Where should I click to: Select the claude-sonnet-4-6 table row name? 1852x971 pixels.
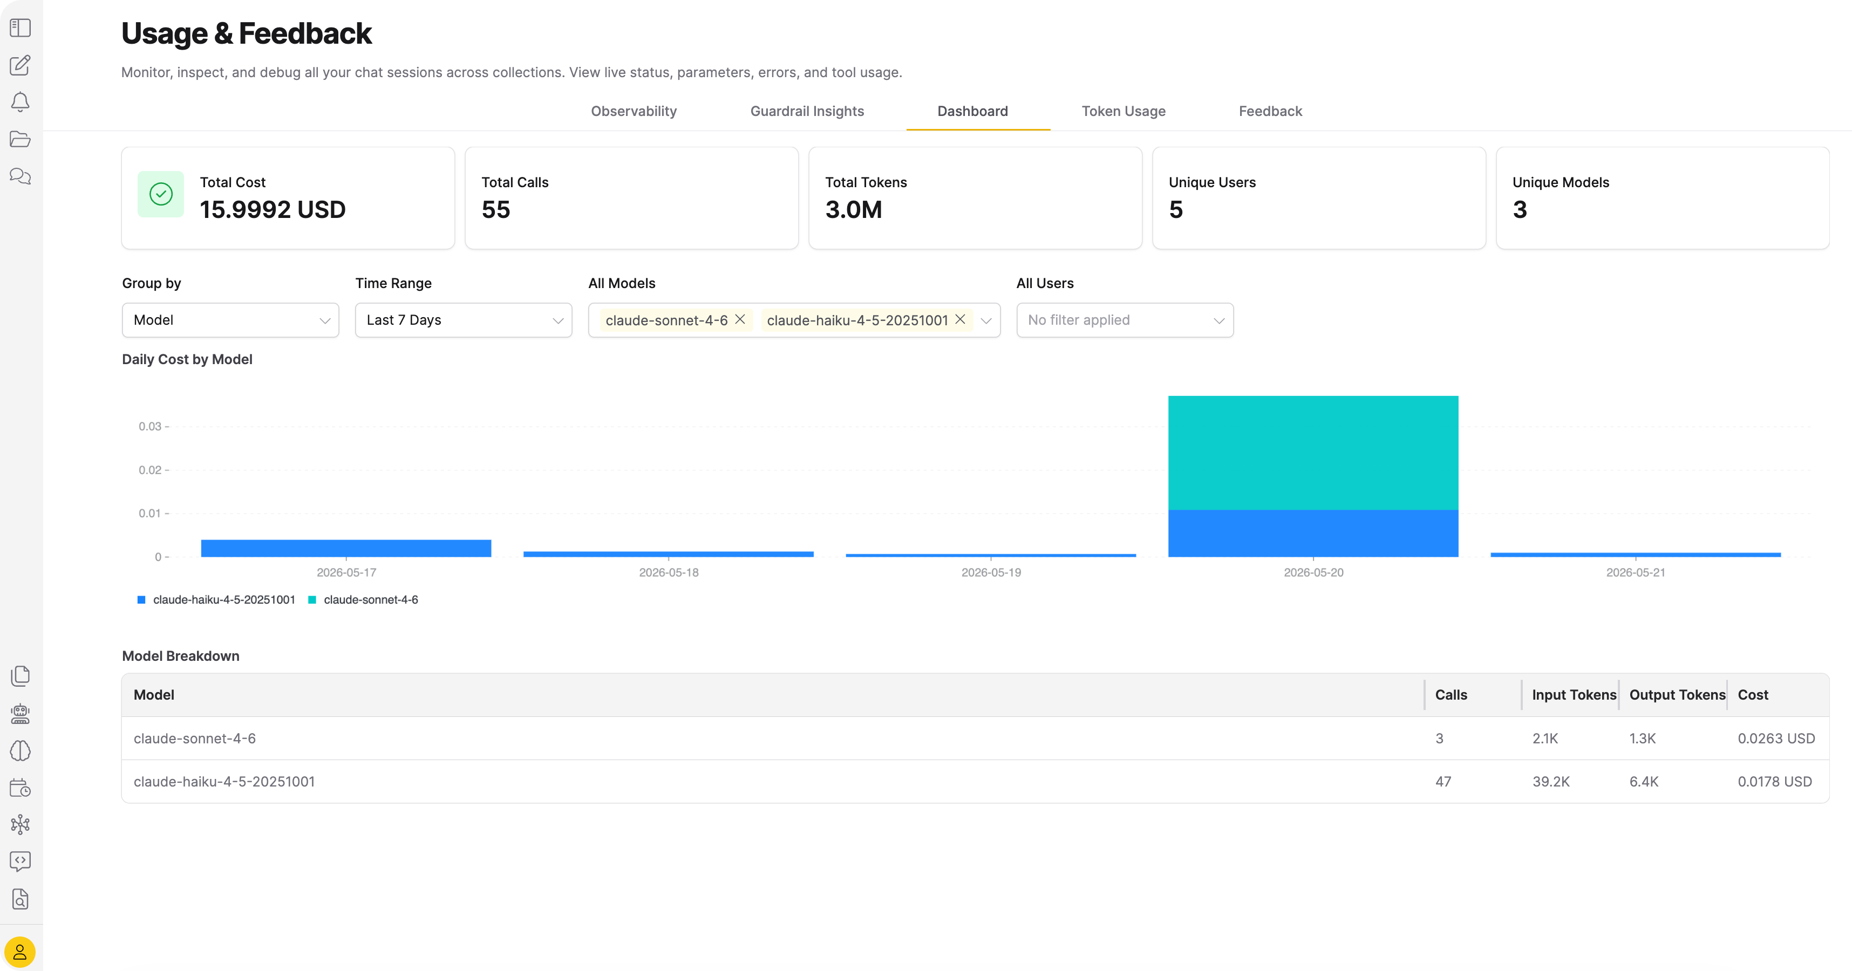(194, 739)
